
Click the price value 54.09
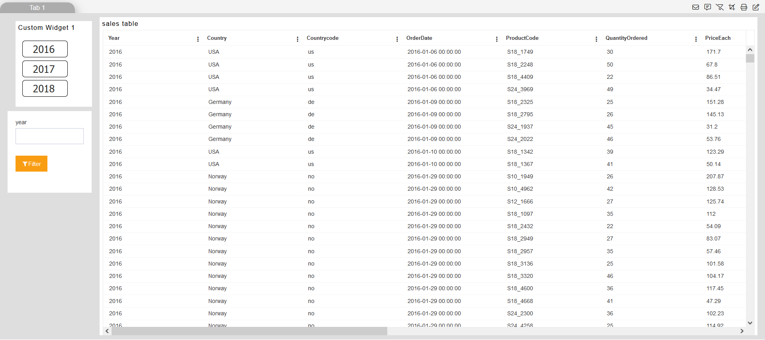pos(713,226)
